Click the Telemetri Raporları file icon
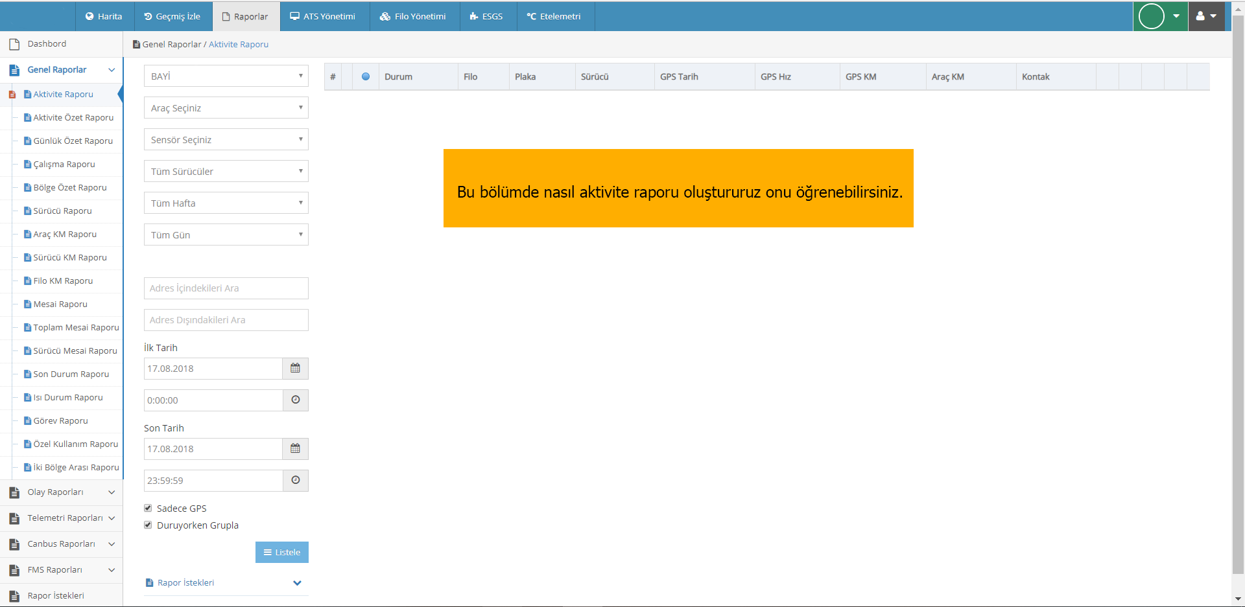This screenshot has height=607, width=1245. coord(14,518)
